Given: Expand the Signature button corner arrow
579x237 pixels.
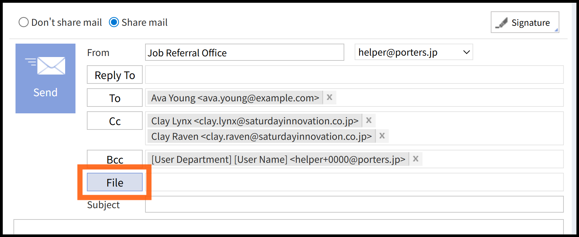Looking at the screenshot, I should click(556, 30).
